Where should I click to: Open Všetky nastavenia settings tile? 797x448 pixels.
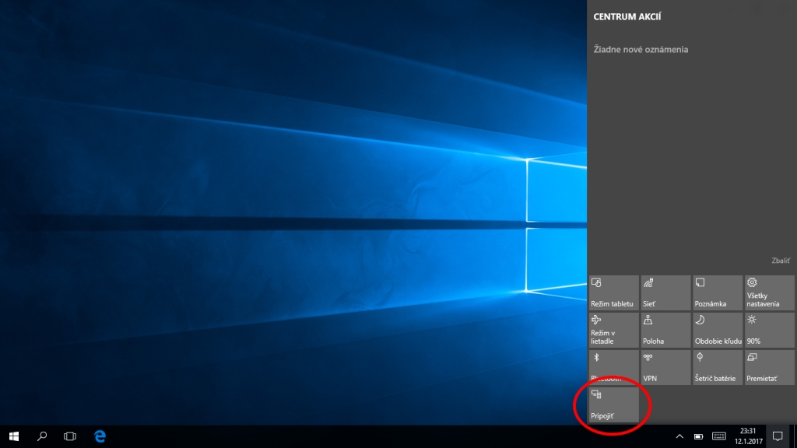tap(769, 292)
